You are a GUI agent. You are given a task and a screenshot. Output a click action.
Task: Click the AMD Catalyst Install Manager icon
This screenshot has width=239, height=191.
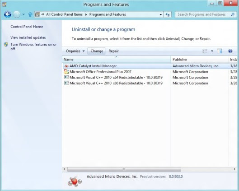pyautogui.click(x=66, y=66)
